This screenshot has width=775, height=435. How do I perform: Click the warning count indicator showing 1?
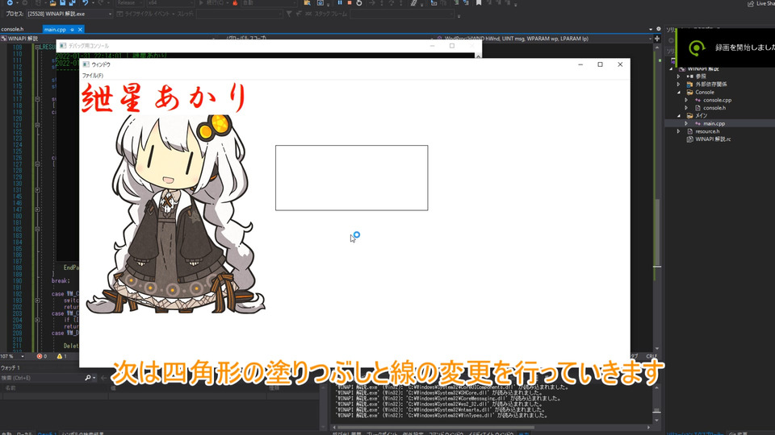tap(62, 356)
